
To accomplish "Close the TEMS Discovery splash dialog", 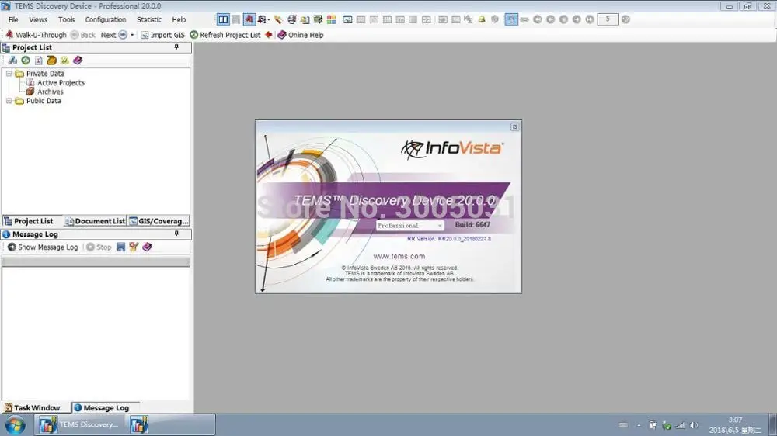I will pyautogui.click(x=515, y=127).
